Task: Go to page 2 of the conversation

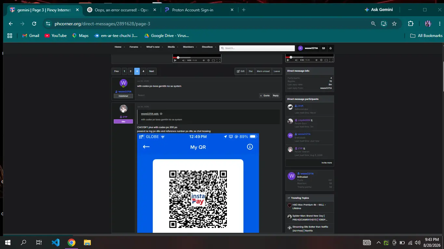Action: pos(130,71)
